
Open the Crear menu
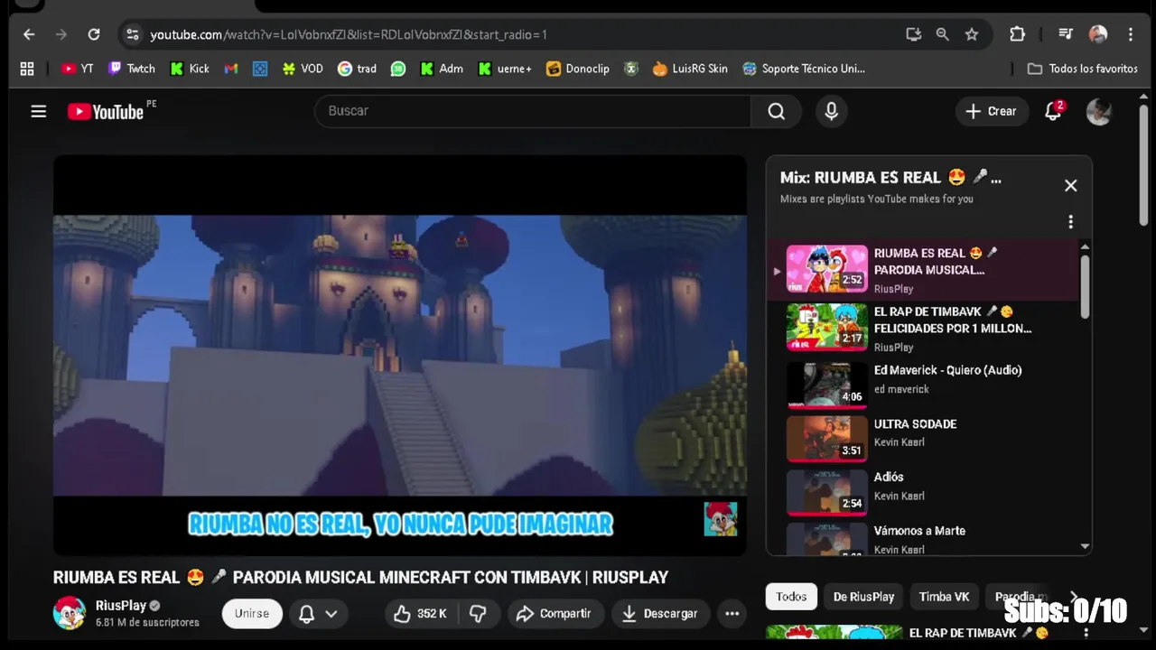coord(992,111)
